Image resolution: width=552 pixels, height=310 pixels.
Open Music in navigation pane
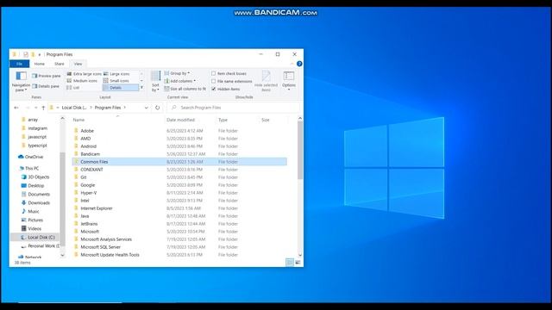pyautogui.click(x=30, y=211)
